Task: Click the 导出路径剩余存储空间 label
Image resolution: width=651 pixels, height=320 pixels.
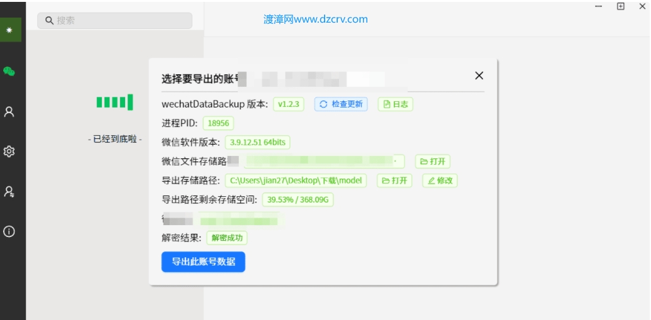Action: tap(209, 200)
